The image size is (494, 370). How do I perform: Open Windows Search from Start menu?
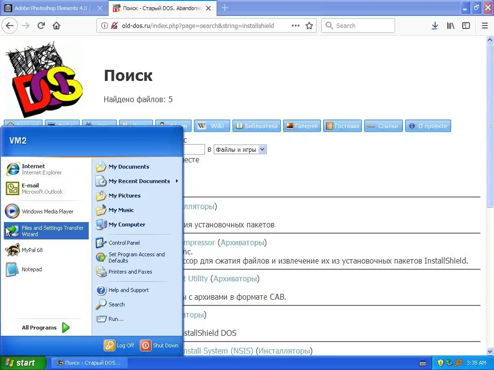point(137,304)
